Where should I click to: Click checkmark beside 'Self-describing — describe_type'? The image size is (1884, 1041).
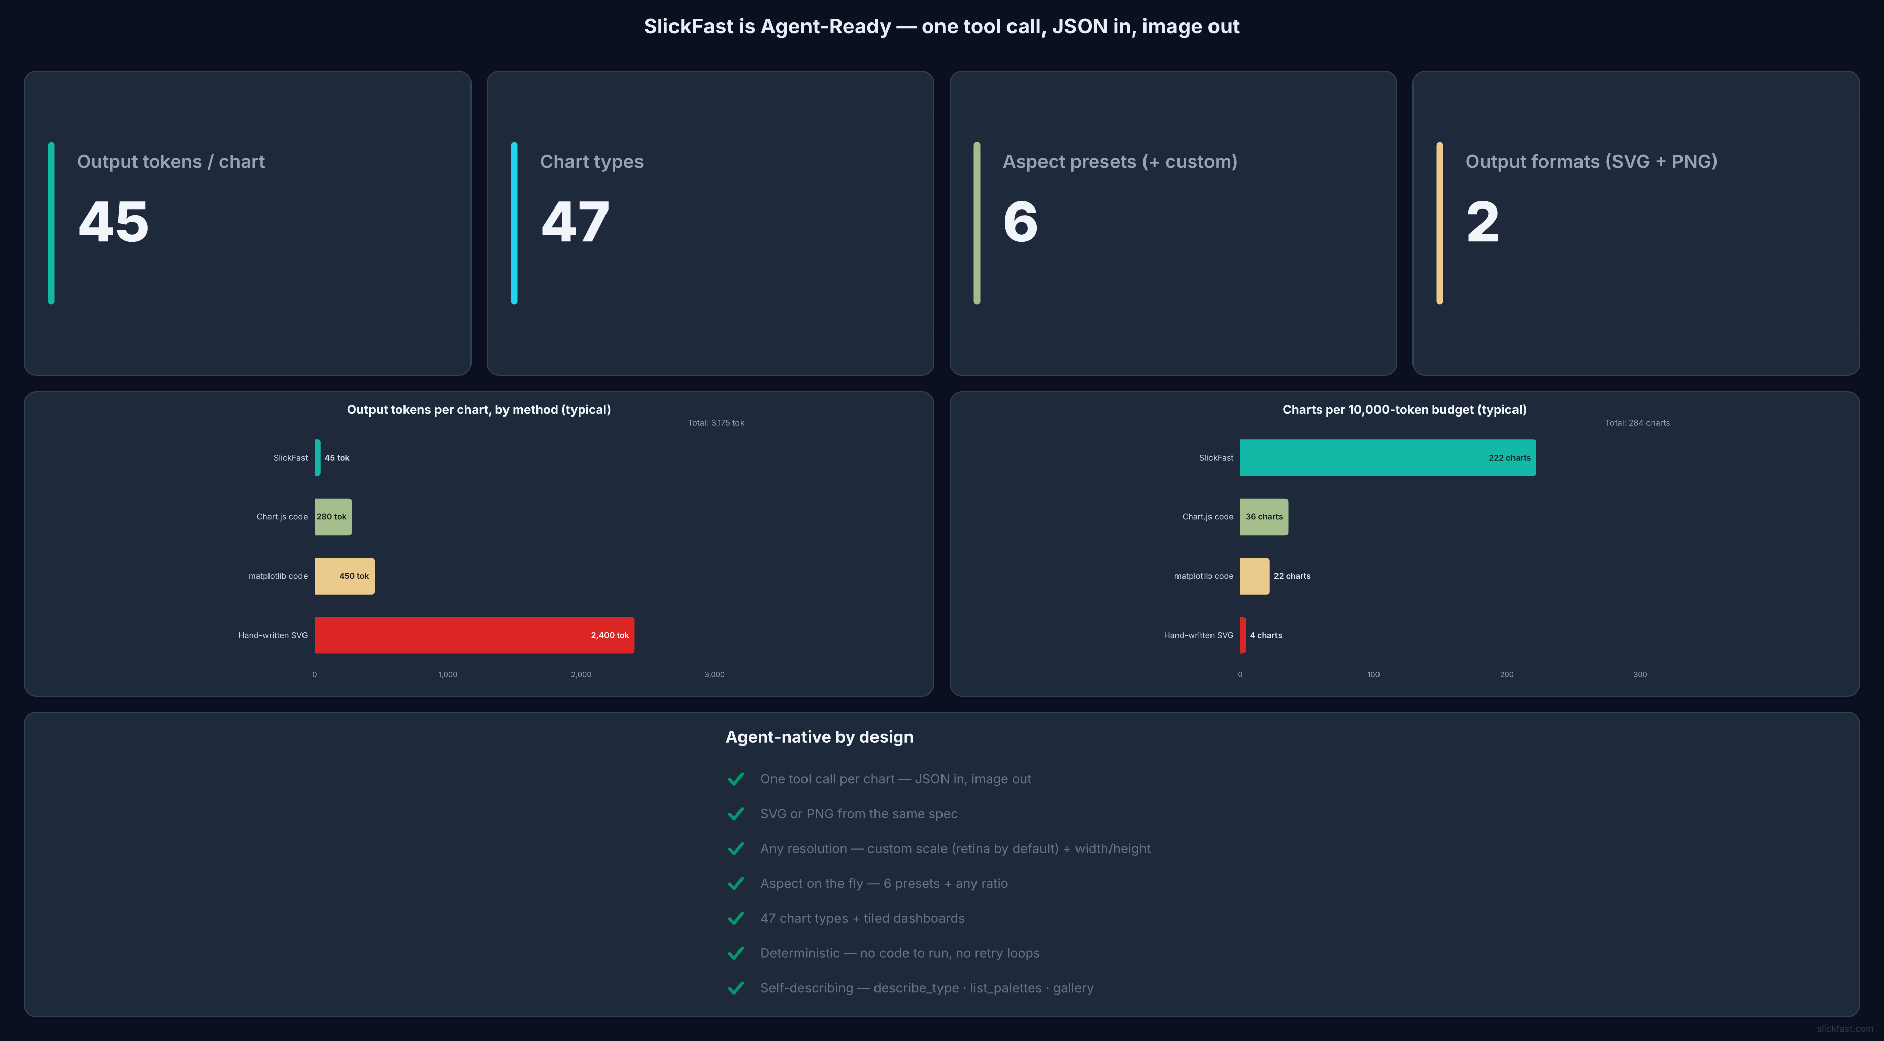click(736, 988)
